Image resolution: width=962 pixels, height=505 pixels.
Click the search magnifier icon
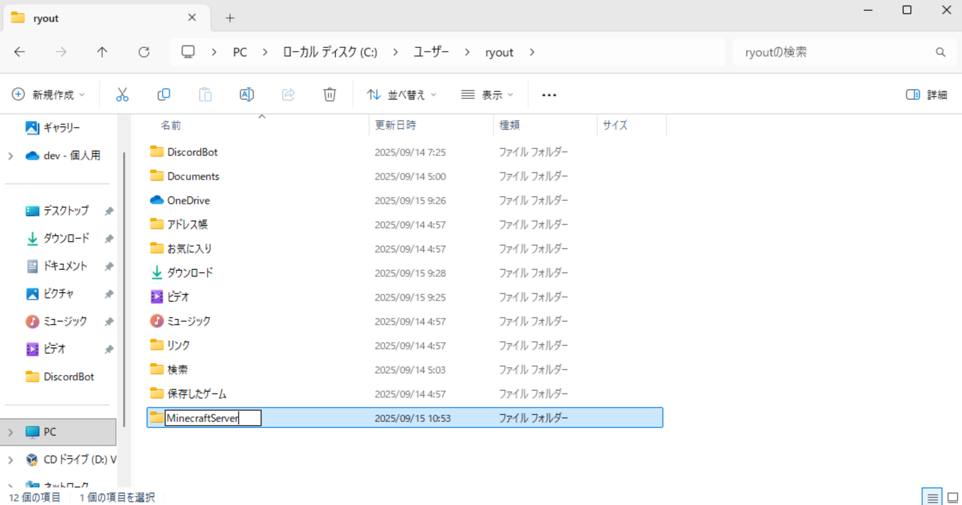click(x=940, y=52)
